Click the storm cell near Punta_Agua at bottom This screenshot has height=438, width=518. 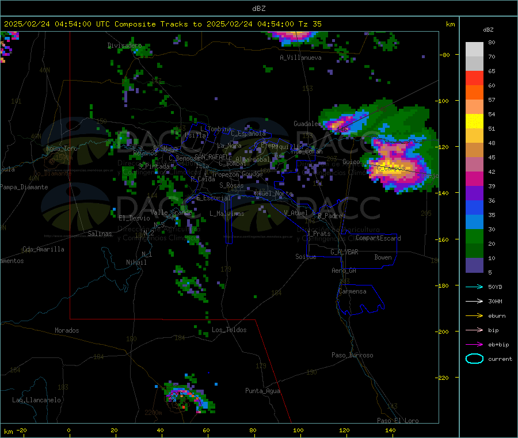188,395
